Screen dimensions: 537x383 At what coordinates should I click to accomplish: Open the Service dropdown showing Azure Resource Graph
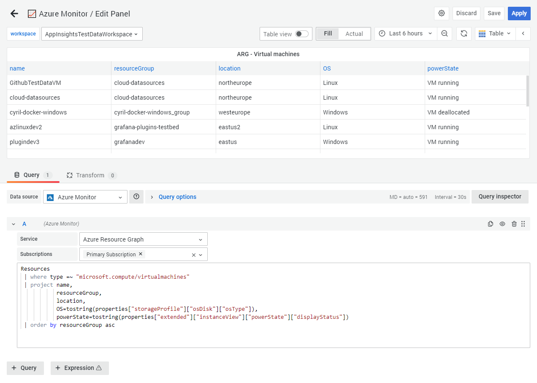(x=143, y=239)
